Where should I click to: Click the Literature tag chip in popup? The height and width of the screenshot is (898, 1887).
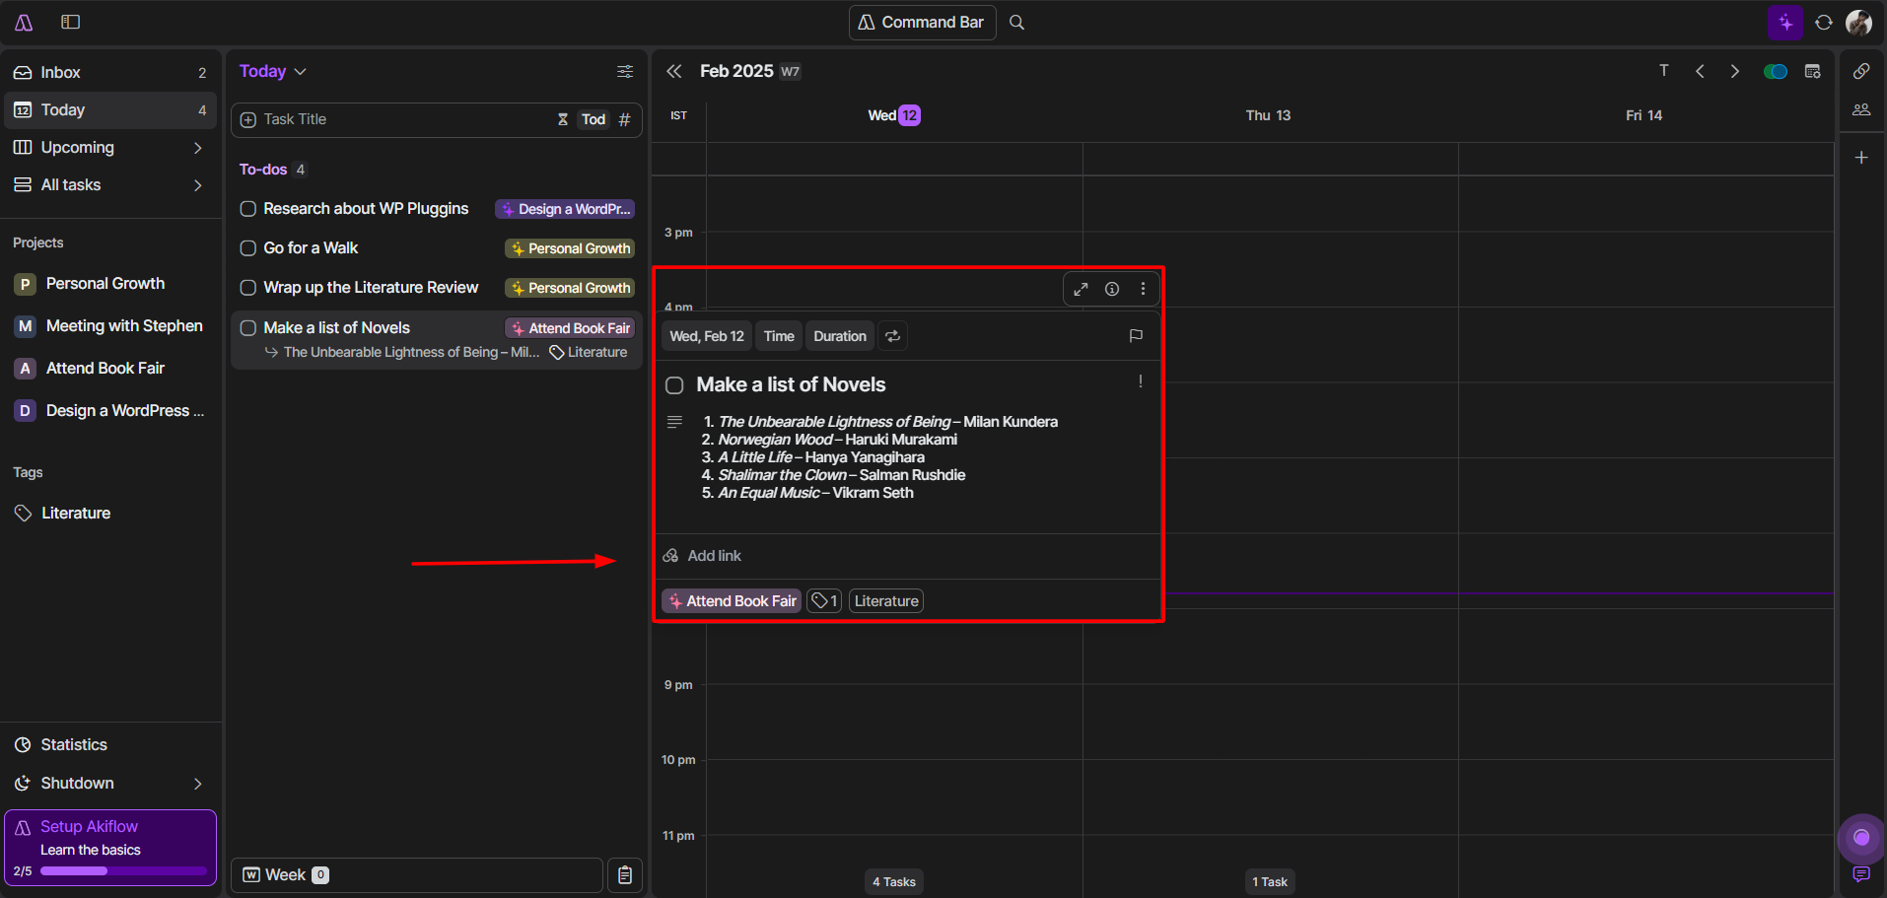click(x=886, y=601)
